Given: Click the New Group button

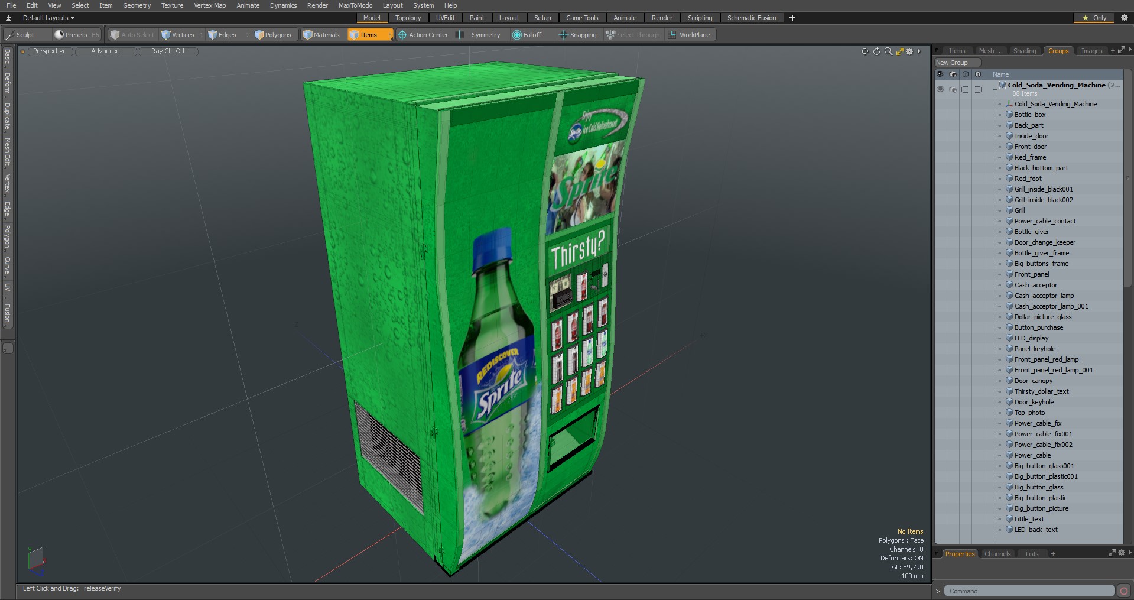Looking at the screenshot, I should (957, 63).
